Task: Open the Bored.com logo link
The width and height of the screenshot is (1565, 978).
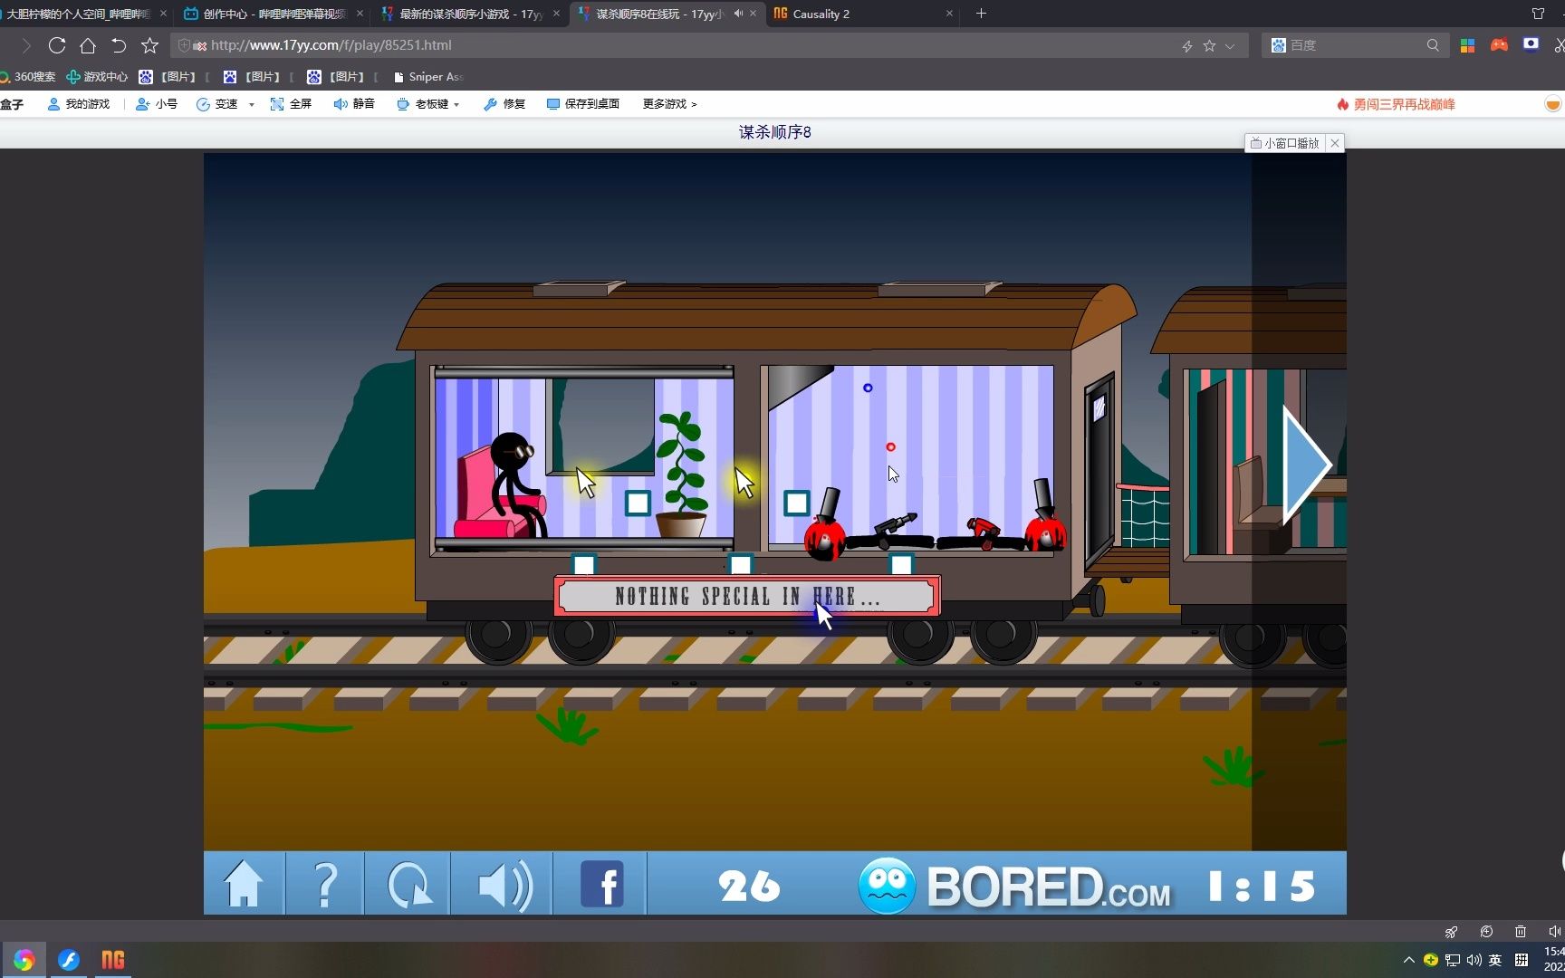Action: tap(1014, 886)
